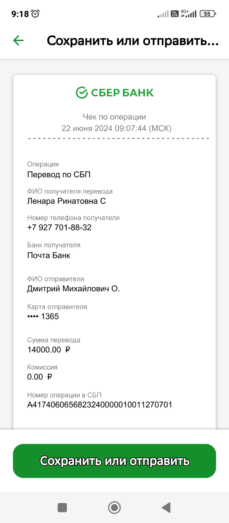Tap the SBP operation number
229x523 pixels.
(x=100, y=405)
